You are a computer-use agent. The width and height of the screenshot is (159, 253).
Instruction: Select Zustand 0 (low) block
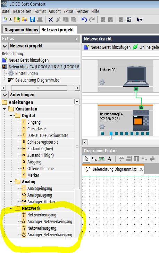[x=40, y=149]
